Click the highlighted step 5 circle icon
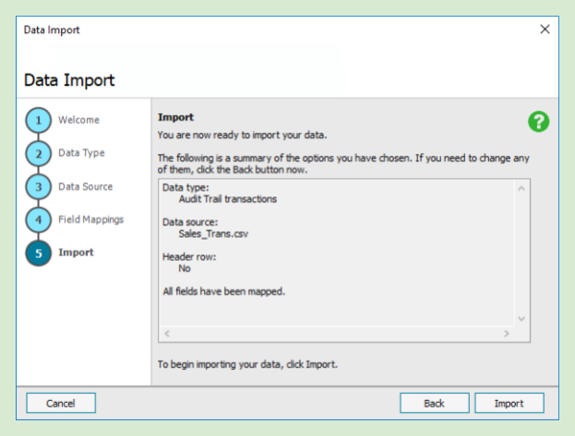575x436 pixels. pos(39,253)
